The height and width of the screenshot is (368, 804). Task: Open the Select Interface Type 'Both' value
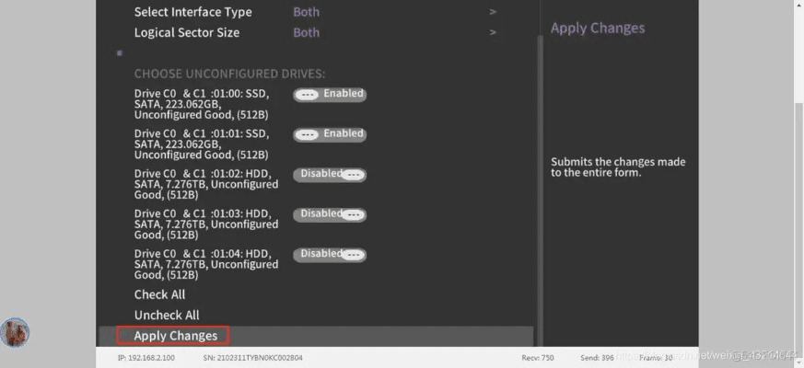pos(307,12)
